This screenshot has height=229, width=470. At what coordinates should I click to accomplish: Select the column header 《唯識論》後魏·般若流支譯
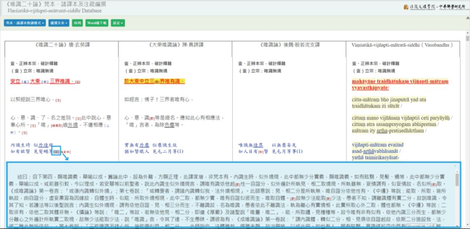click(289, 45)
